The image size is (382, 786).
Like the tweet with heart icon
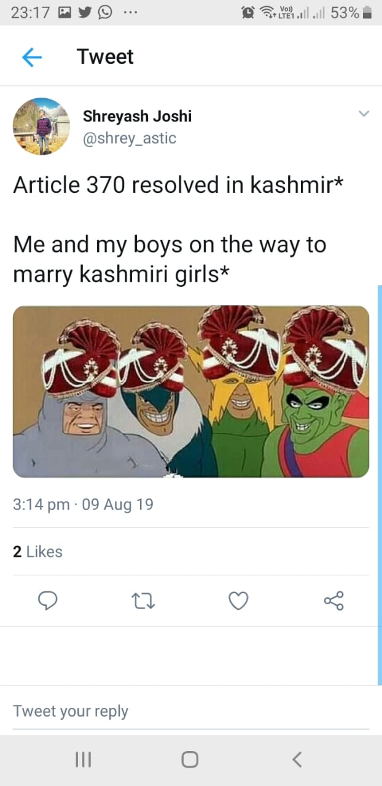[x=238, y=601]
